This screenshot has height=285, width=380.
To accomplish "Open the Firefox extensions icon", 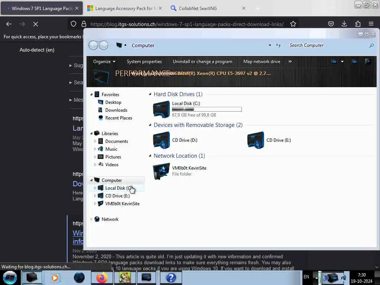I will 358,24.
